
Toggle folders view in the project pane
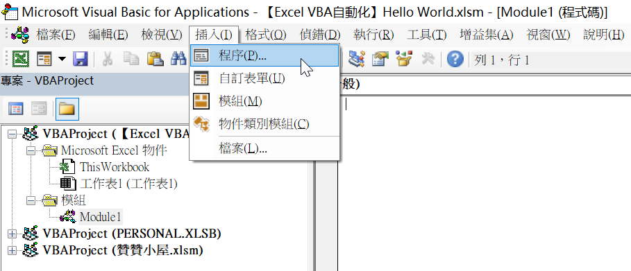67,109
